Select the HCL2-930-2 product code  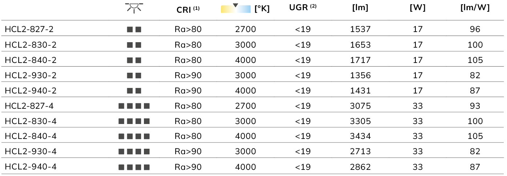[31, 76]
